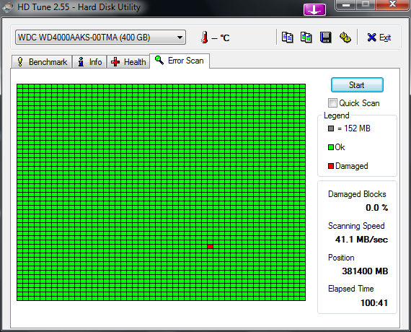This screenshot has height=332, width=411.
Task: Open the options wrench icon
Action: tap(345, 38)
